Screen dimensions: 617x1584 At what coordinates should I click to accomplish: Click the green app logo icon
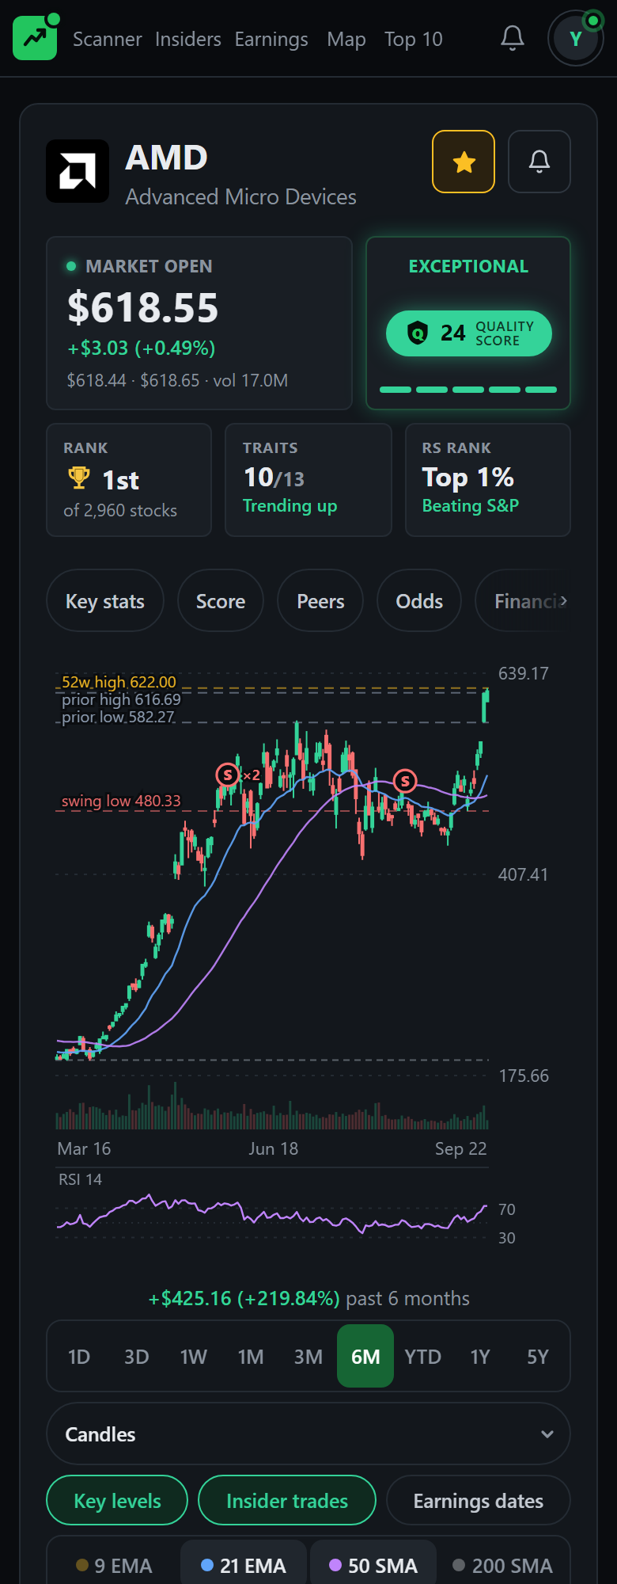tap(35, 38)
